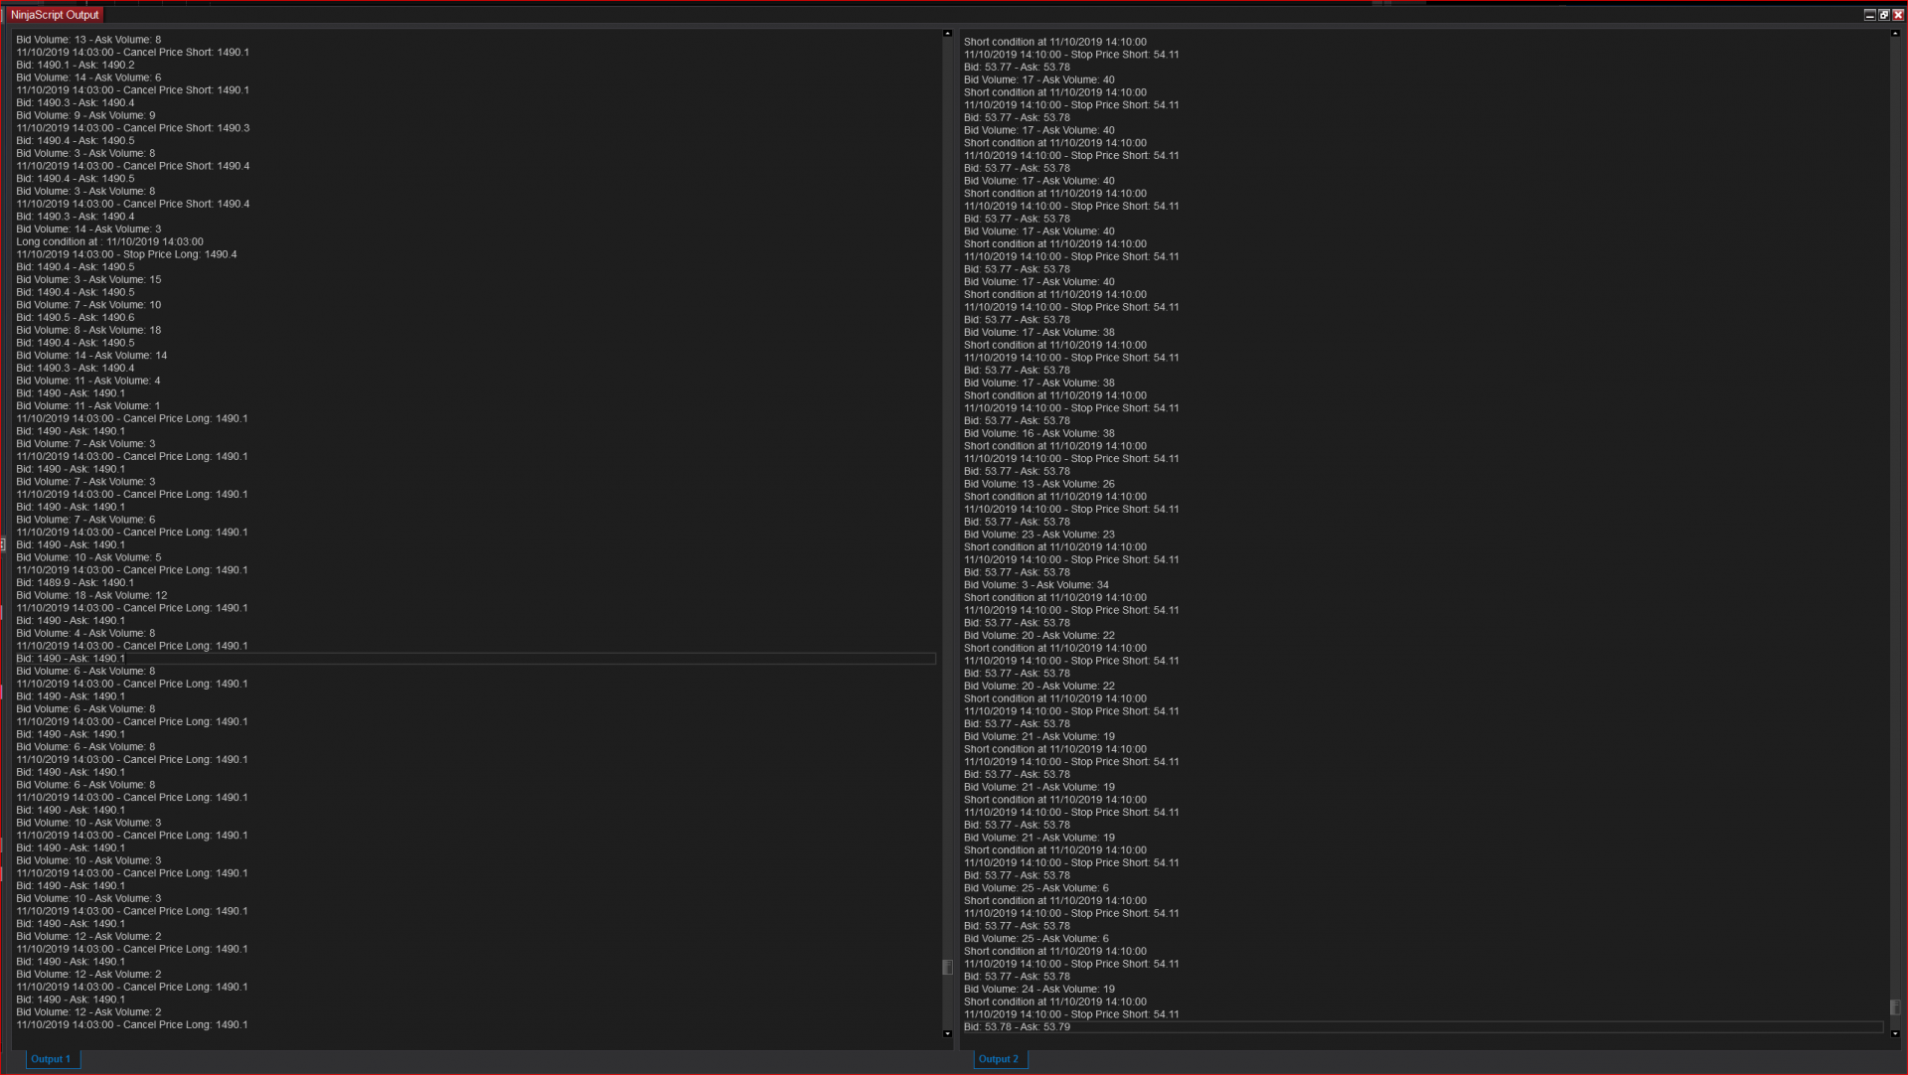Image resolution: width=1908 pixels, height=1075 pixels.
Task: Click Output 1 scrollbar up arrow
Action: [x=947, y=34]
